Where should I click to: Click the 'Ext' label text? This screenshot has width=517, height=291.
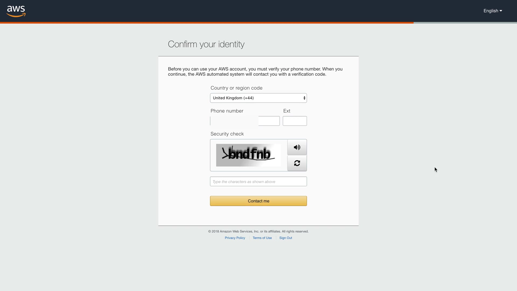click(x=287, y=111)
